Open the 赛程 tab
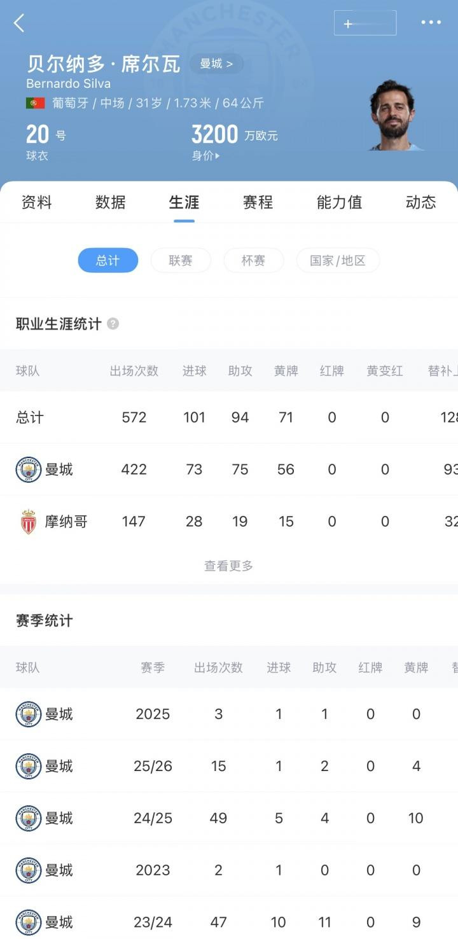 click(x=258, y=202)
